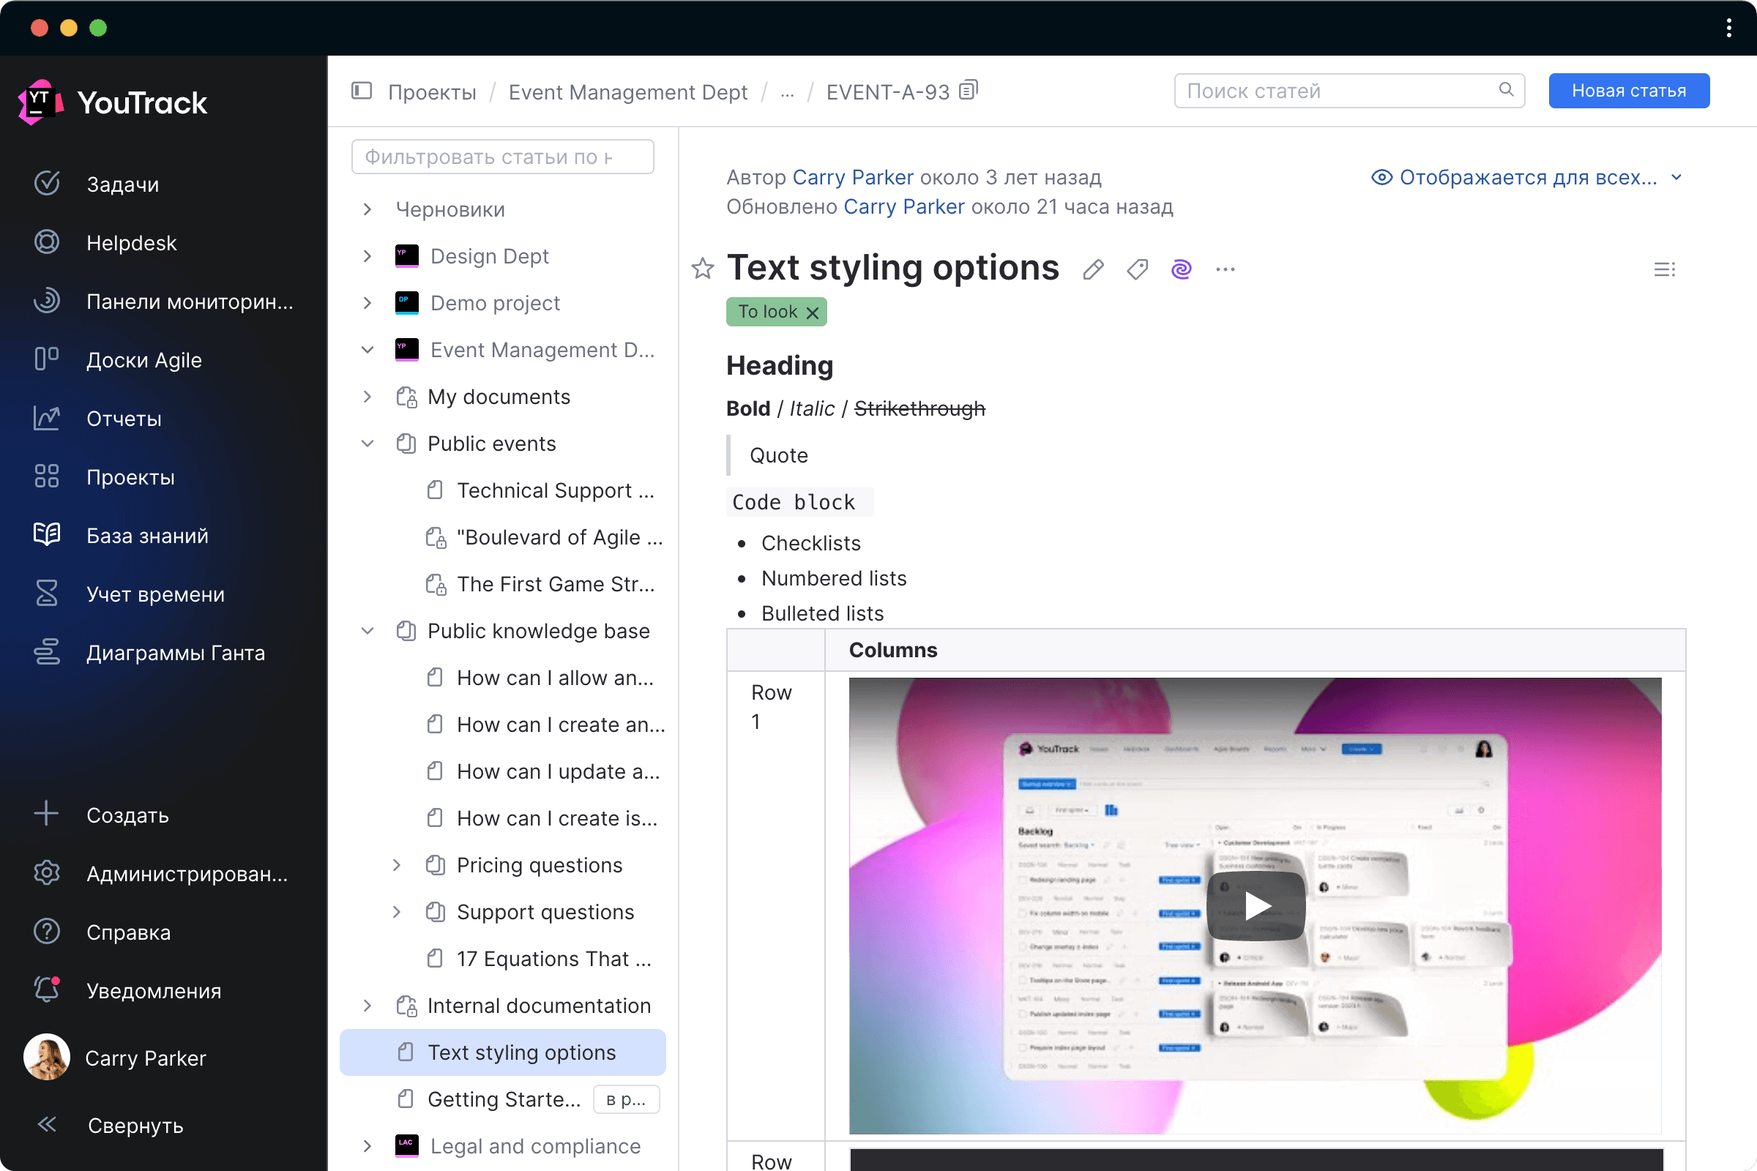The width and height of the screenshot is (1757, 1171).
Task: Click the tag/label icon on article
Action: coord(1138,269)
